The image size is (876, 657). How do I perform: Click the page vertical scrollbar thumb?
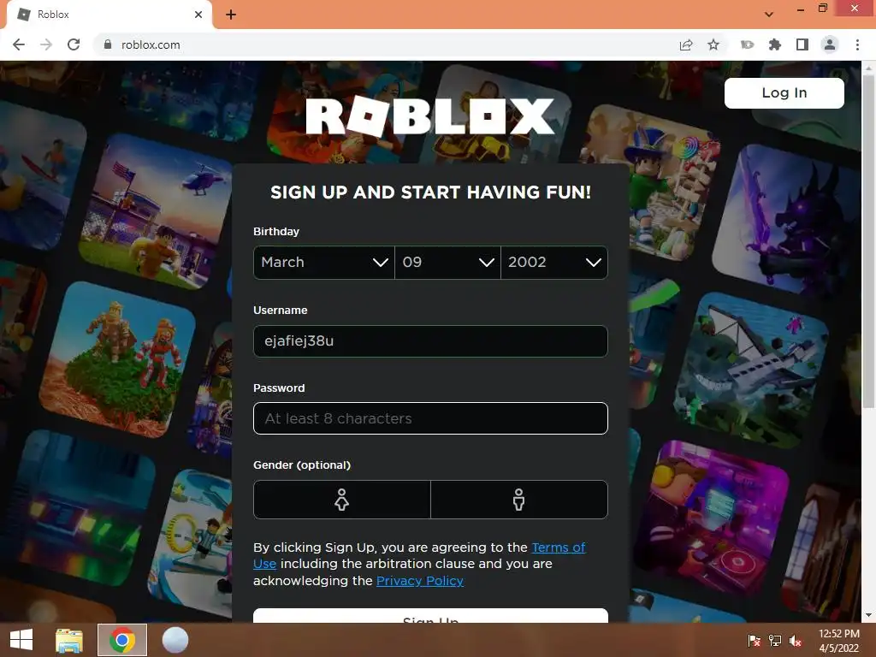[868, 240]
